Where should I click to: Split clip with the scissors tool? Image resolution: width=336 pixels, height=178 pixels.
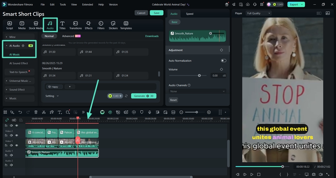click(44, 112)
